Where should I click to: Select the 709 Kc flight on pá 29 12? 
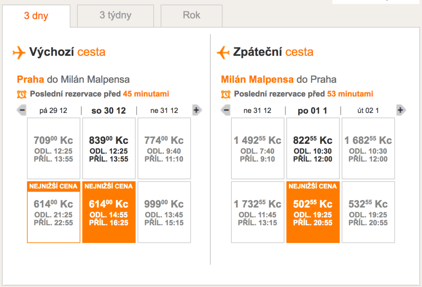click(x=53, y=148)
